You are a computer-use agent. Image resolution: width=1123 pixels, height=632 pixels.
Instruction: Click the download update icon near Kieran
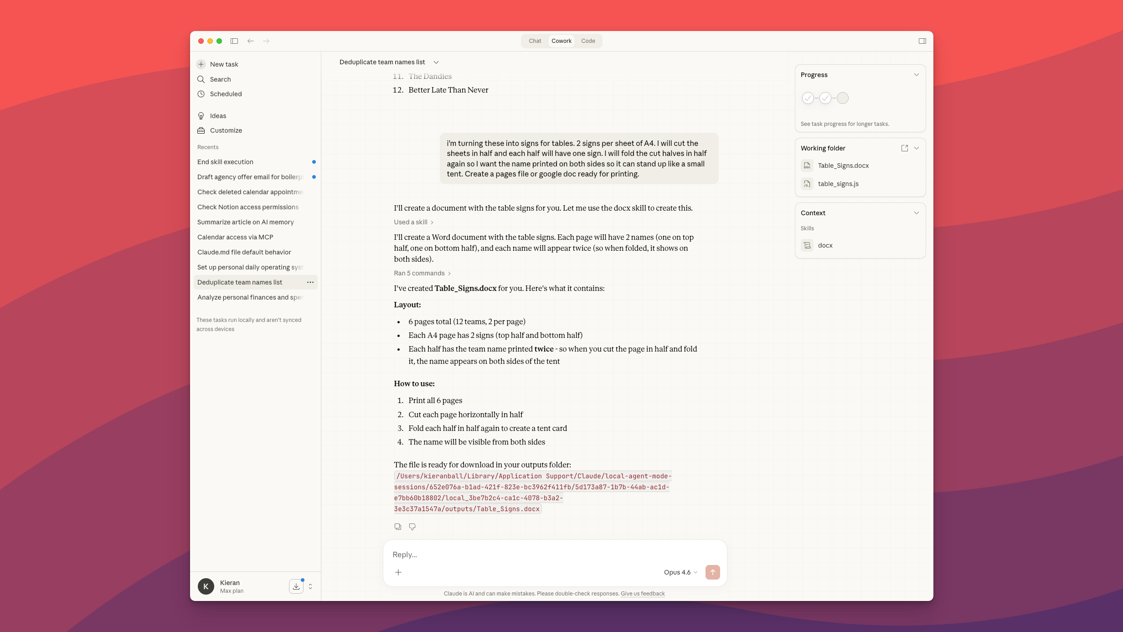point(296,586)
